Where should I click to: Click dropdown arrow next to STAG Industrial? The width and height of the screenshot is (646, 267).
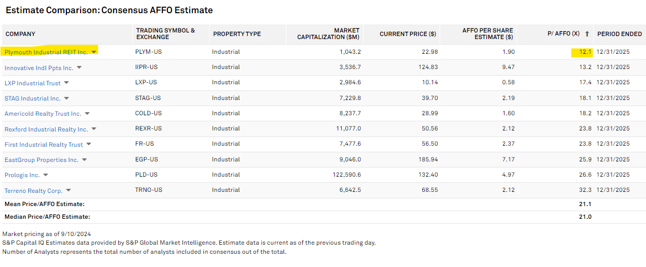66,98
